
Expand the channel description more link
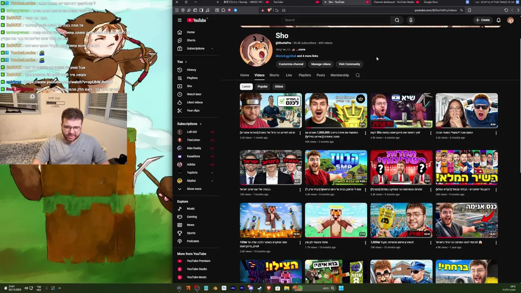point(300,50)
